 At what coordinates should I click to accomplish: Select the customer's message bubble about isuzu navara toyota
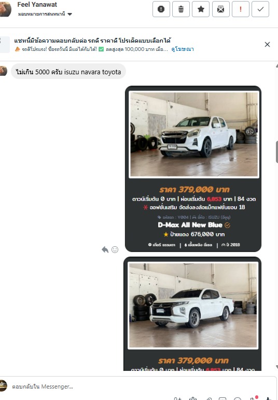tap(68, 72)
